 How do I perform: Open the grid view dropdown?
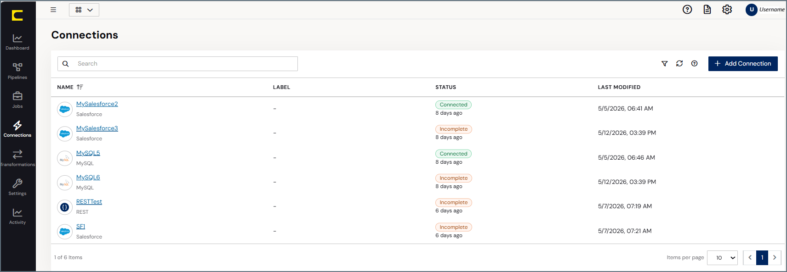click(84, 10)
